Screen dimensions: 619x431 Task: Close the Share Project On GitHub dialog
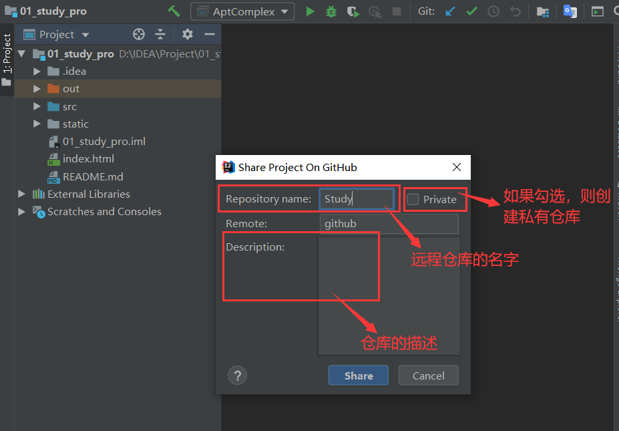tap(456, 167)
